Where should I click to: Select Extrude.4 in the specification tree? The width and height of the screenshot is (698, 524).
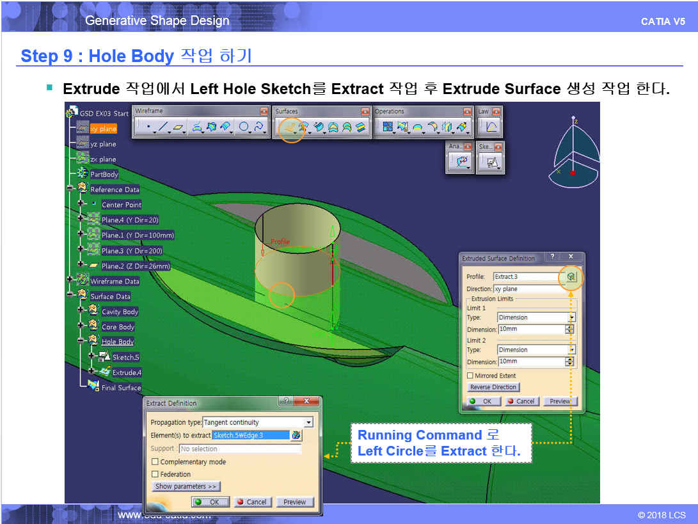(126, 372)
